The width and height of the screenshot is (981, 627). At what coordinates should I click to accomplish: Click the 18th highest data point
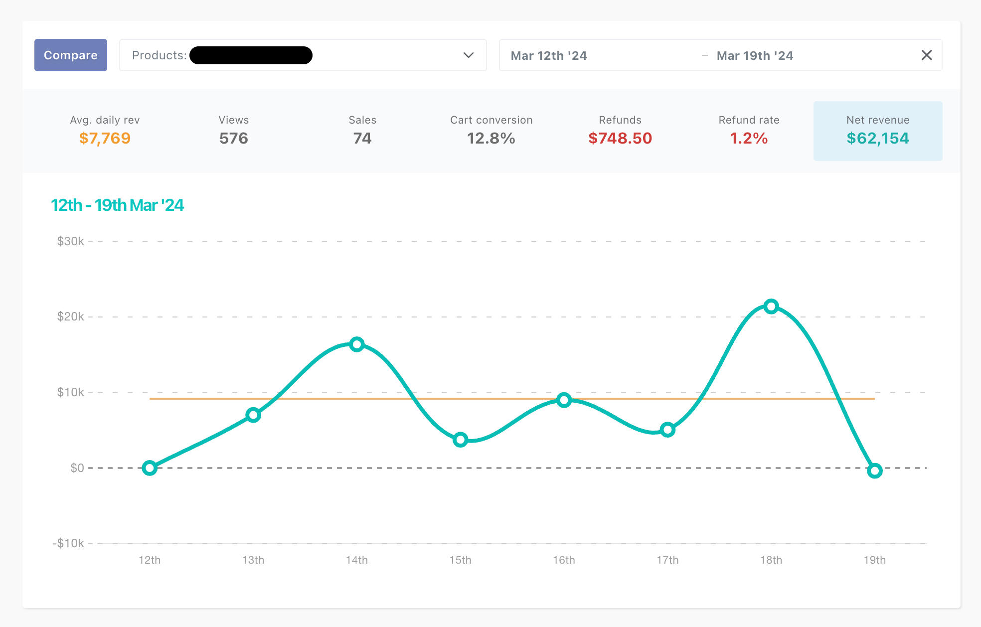pos(771,307)
